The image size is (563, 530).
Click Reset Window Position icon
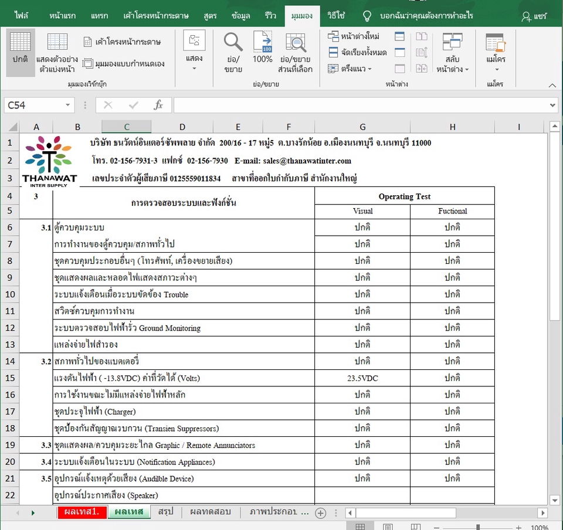[x=422, y=68]
